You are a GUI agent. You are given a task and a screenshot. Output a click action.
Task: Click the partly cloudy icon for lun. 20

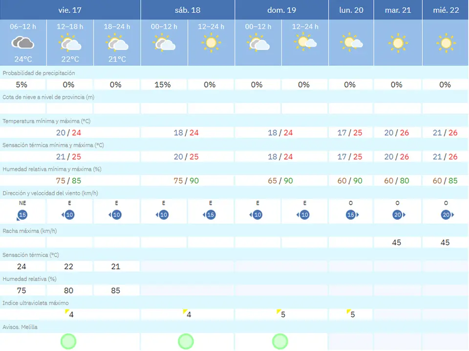[x=351, y=42]
